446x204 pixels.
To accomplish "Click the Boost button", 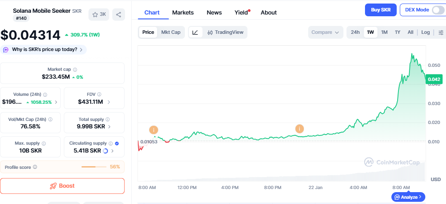I will (62, 186).
